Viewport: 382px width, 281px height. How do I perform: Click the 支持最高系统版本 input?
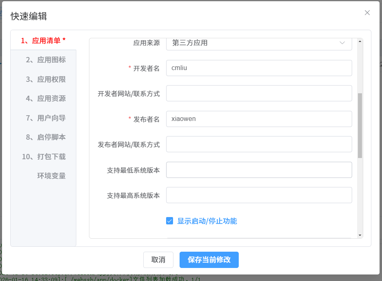pyautogui.click(x=259, y=195)
